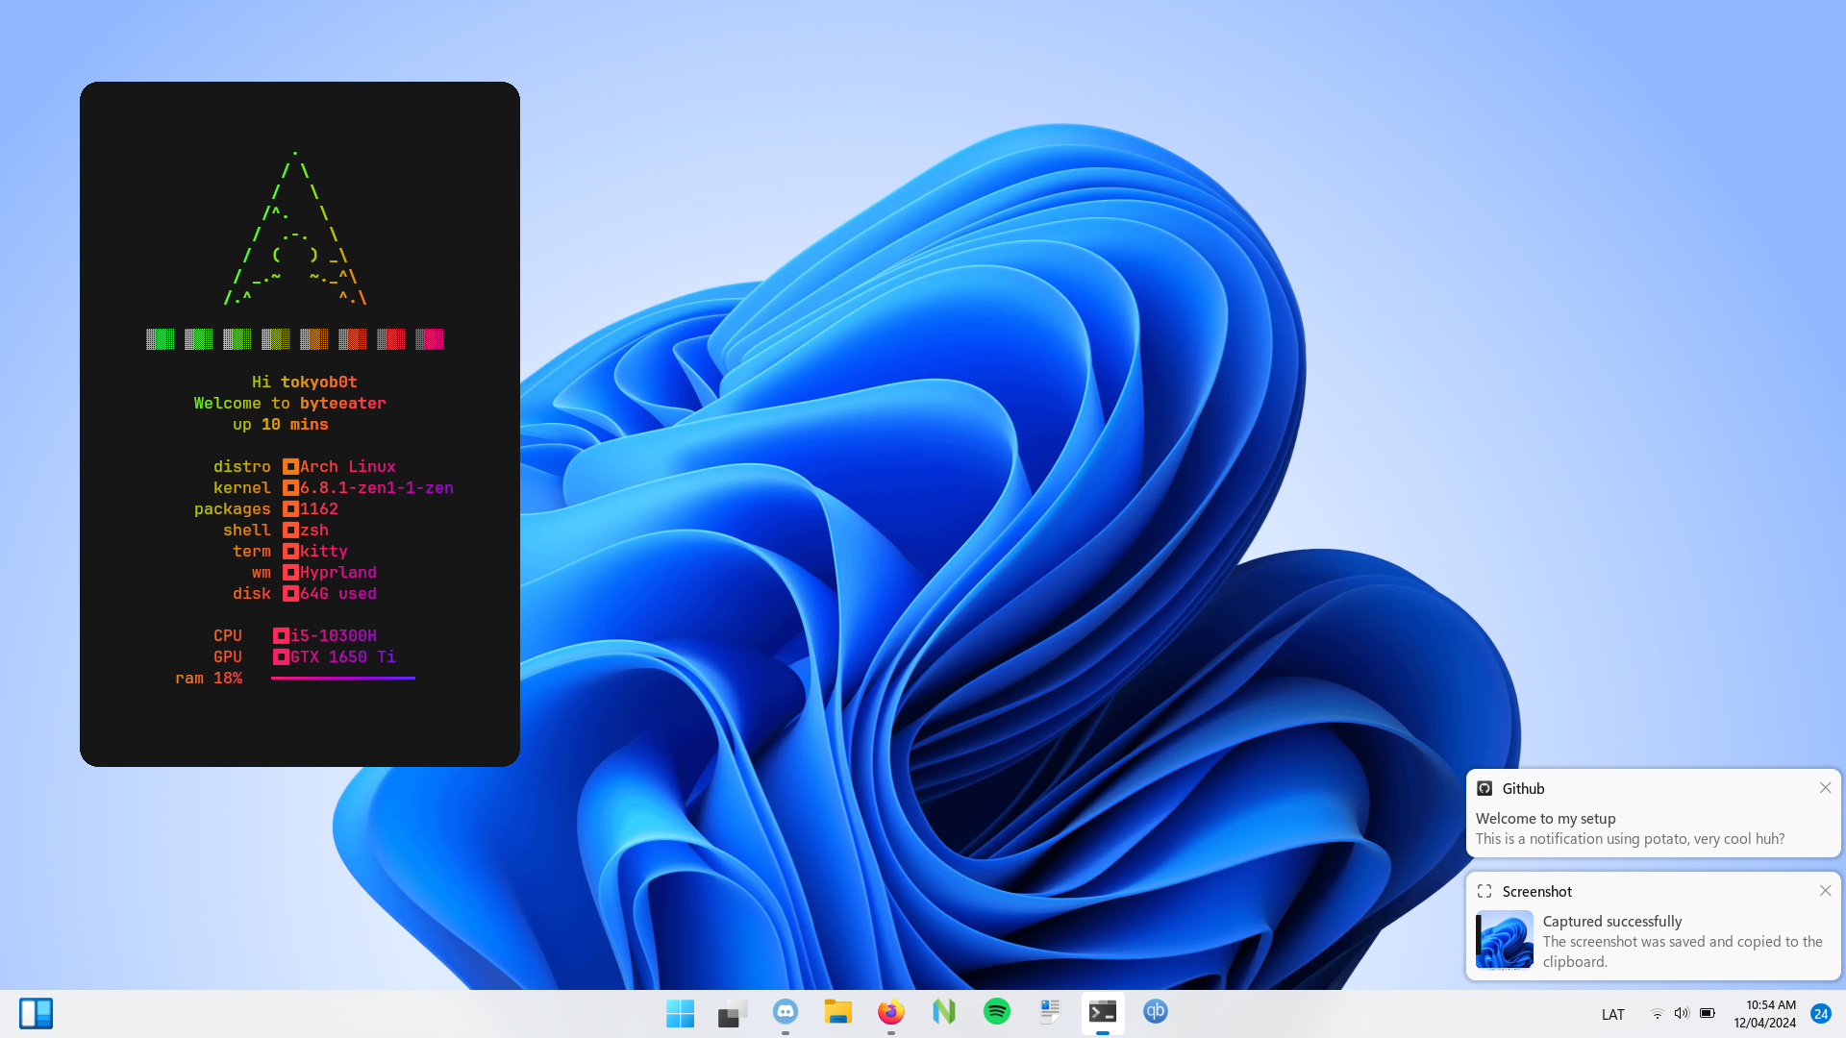Open the clock and date calendar
The image size is (1846, 1038).
[1765, 1014]
